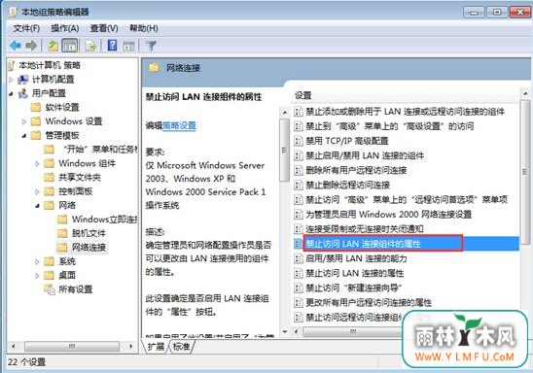Click the settings list horizontal scrollbar thumb
This screenshot has width=533, height=373.
point(353,331)
